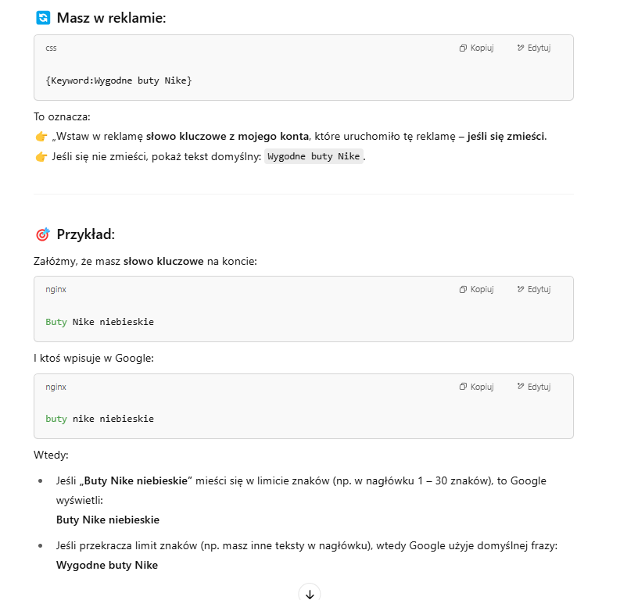This screenshot has height=600, width=620.
Task: Edit the css code block with Edytuj
Action: point(533,48)
